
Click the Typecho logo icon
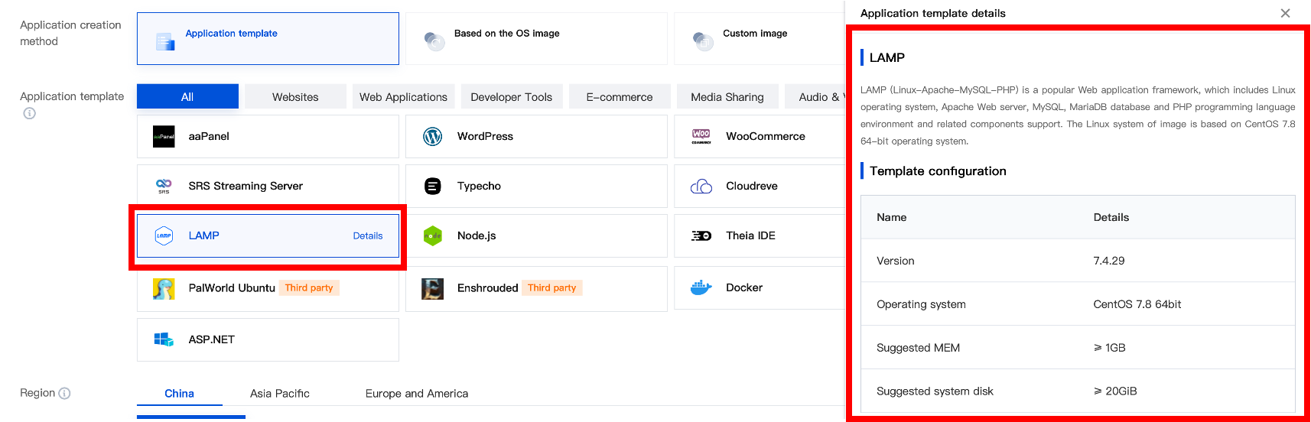pos(433,186)
